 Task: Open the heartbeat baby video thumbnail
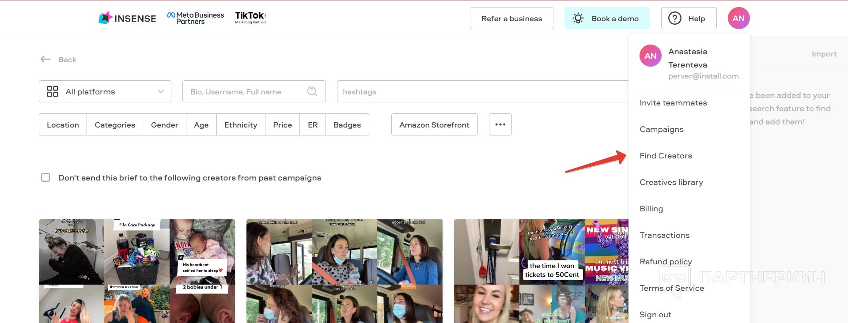pyautogui.click(x=202, y=252)
